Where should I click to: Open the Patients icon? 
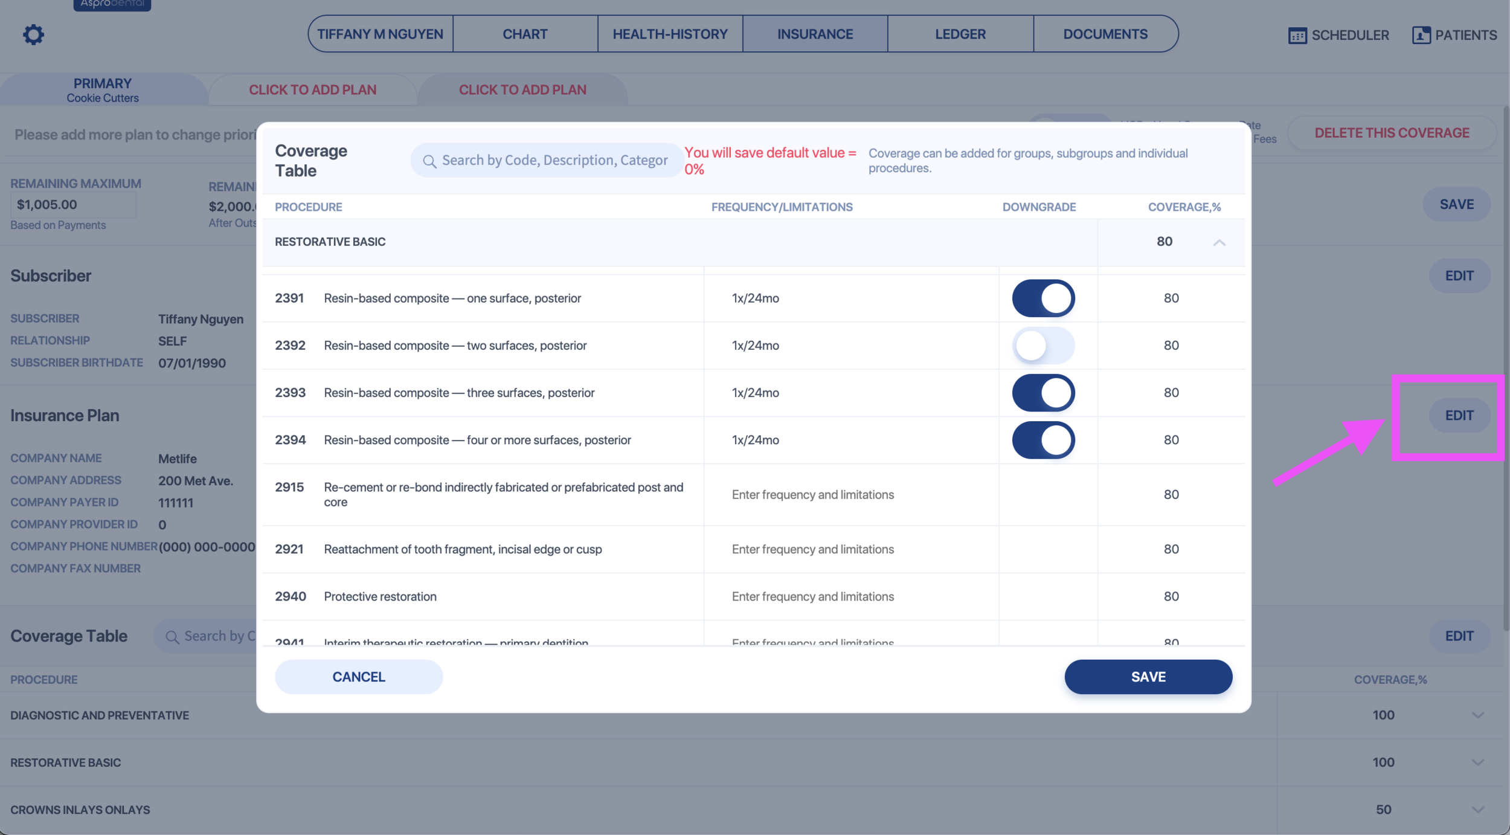(1421, 35)
